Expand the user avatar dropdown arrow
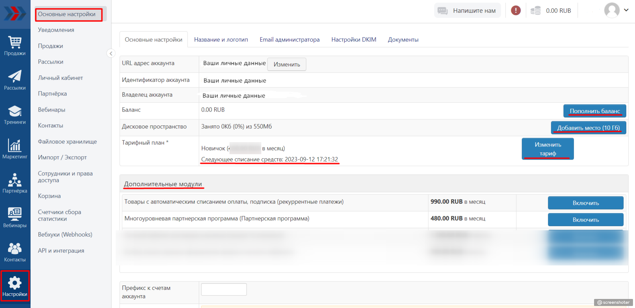Viewport: 635px width, 308px height. point(626,10)
